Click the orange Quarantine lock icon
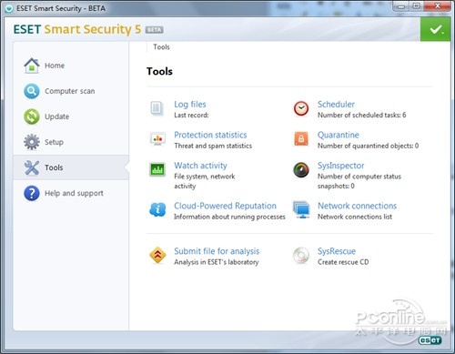 tap(301, 138)
